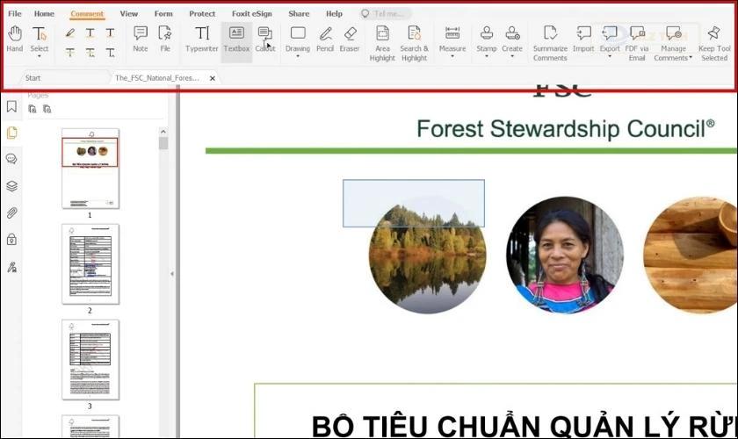738x439 pixels.
Task: Open the Attachments side panel
Action: pos(11,213)
